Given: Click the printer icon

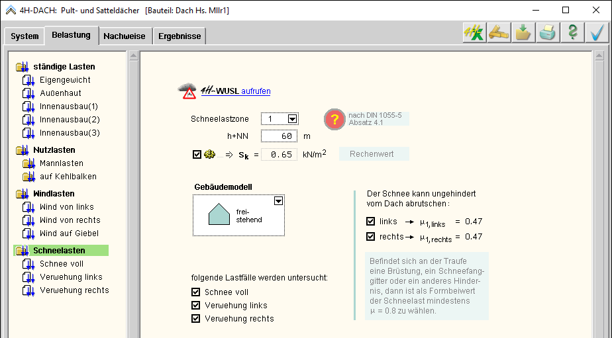Looking at the screenshot, I should tap(547, 33).
